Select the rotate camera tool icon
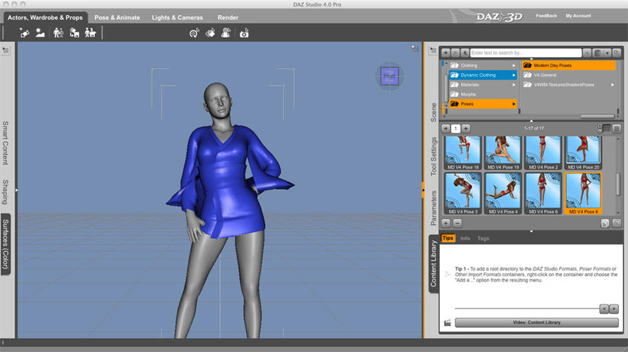This screenshot has width=628, height=352. pyautogui.click(x=195, y=33)
